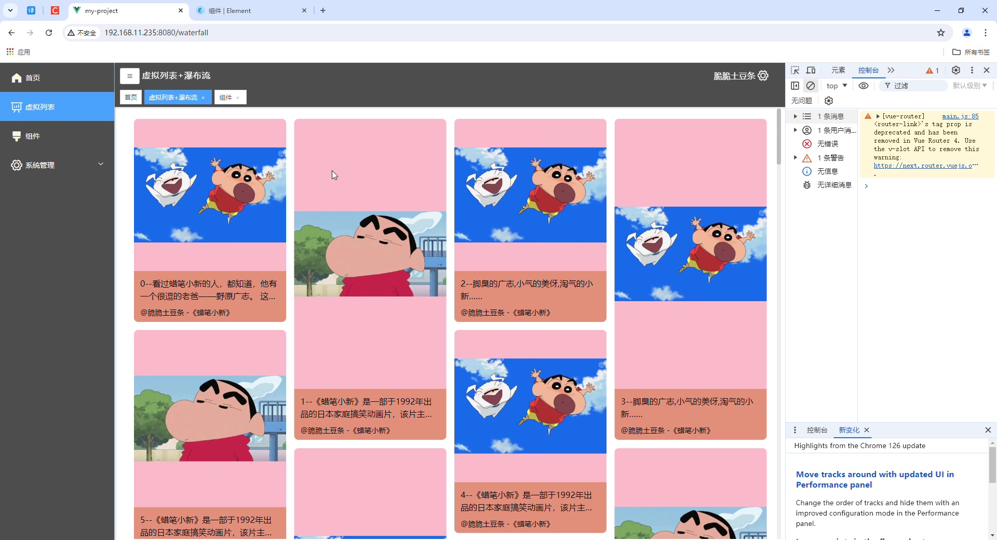This screenshot has width=997, height=540.
Task: Clear the console with the clear icon
Action: pyautogui.click(x=811, y=86)
